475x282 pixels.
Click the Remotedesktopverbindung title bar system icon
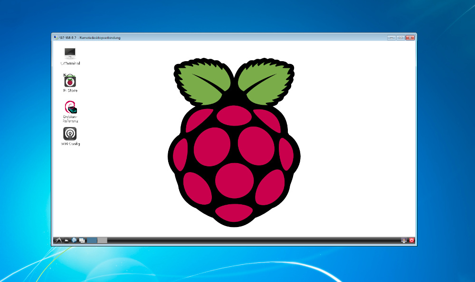click(x=56, y=37)
